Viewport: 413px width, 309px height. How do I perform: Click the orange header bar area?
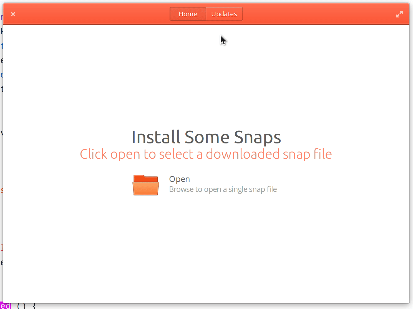pos(83,14)
